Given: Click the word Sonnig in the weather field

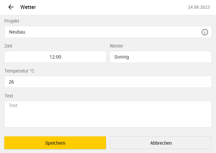Looking at the screenshot, I should [122, 57].
